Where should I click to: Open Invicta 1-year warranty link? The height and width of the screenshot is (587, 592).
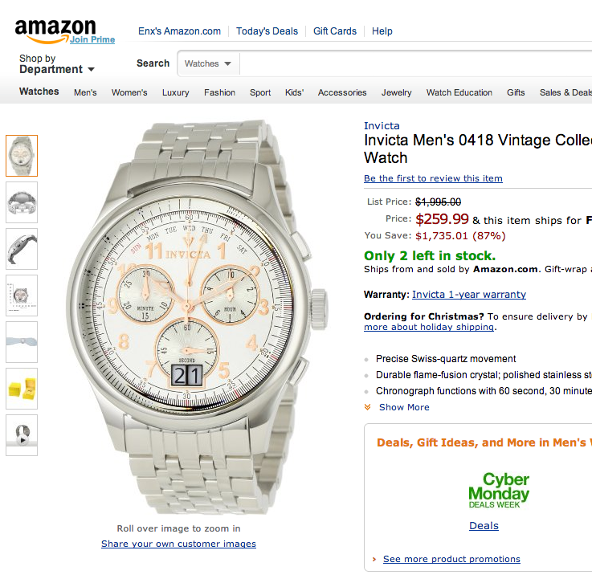(469, 295)
